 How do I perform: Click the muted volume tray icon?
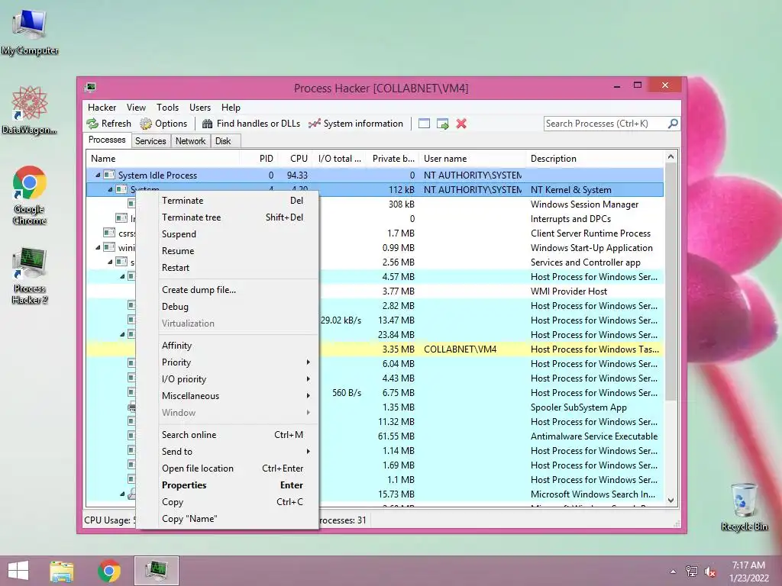[x=709, y=572]
